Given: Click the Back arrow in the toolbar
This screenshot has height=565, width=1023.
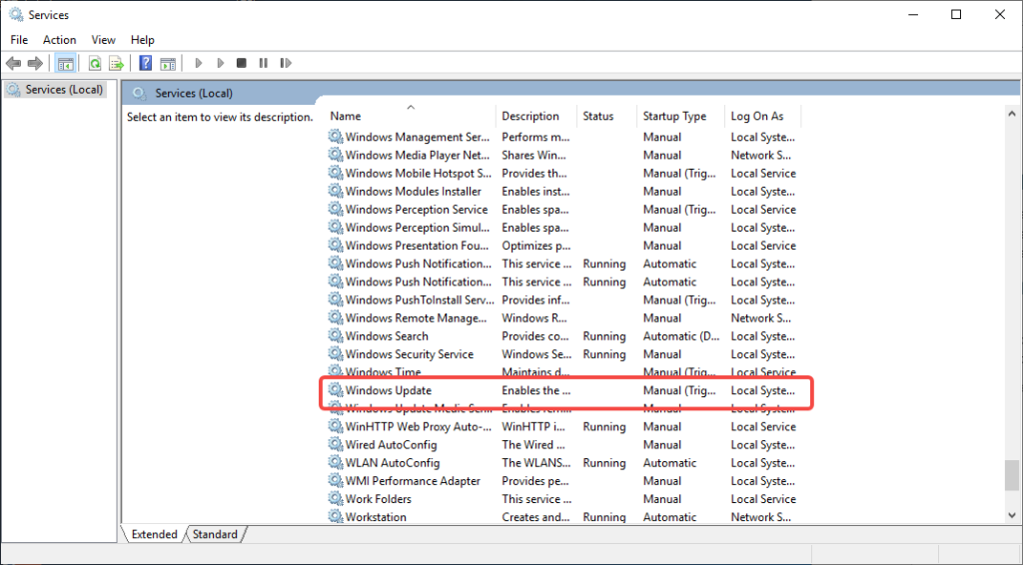Looking at the screenshot, I should (13, 63).
